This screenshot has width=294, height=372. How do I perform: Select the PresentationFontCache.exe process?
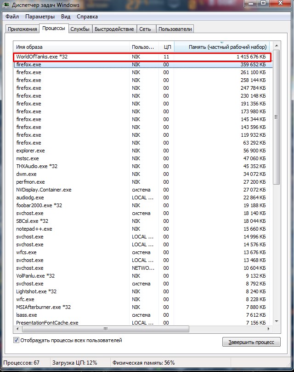(x=142, y=323)
